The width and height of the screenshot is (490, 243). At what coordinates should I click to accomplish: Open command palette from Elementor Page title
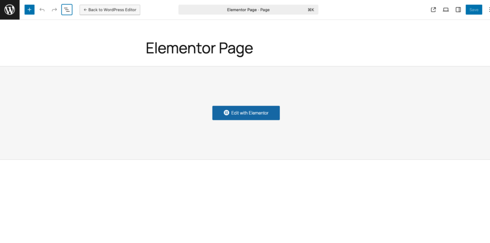[x=242, y=10]
